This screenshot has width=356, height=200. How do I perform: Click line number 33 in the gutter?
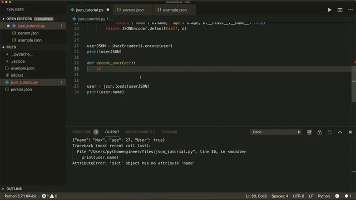coord(76,86)
